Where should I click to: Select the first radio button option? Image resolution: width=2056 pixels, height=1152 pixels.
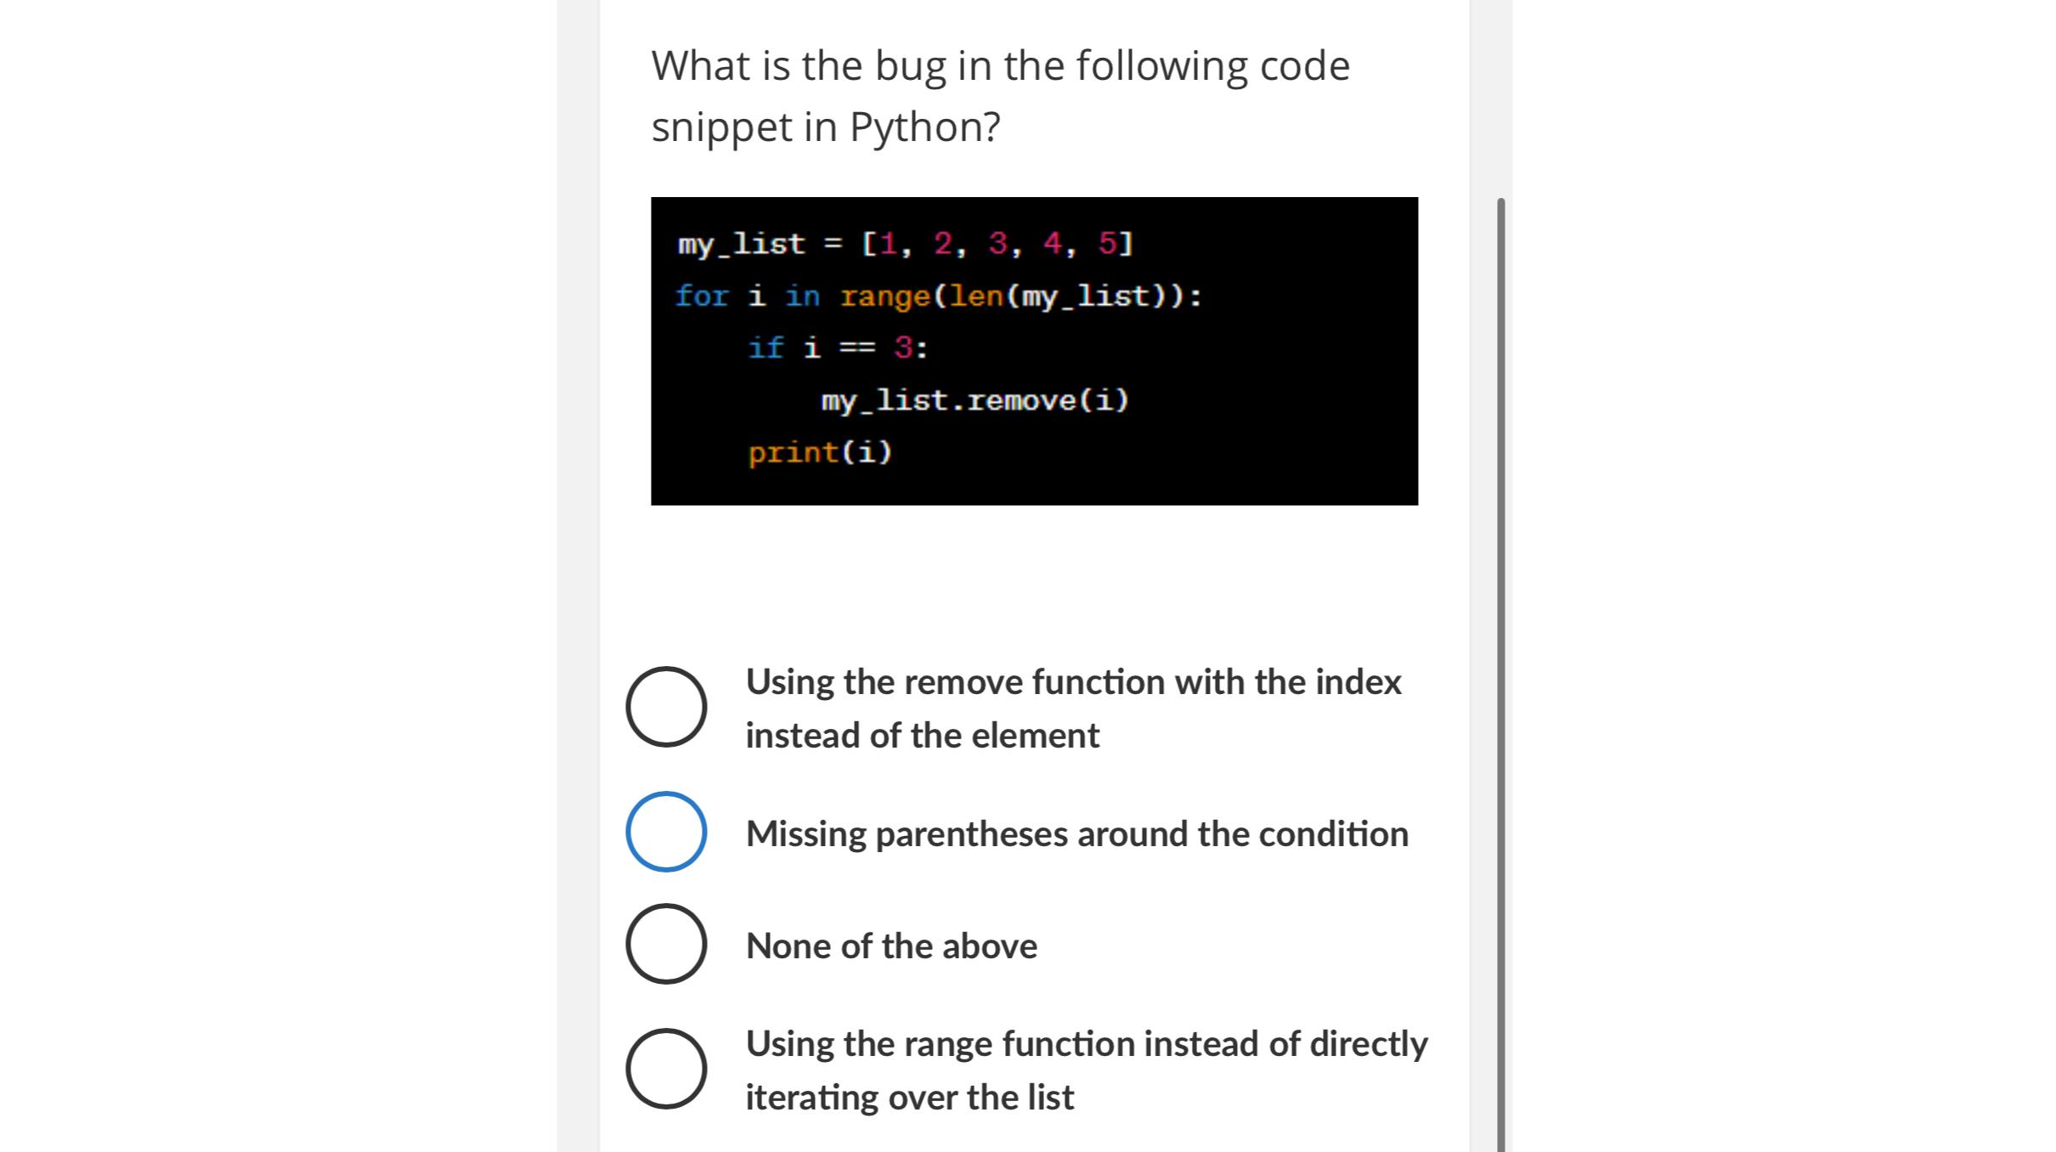point(666,708)
